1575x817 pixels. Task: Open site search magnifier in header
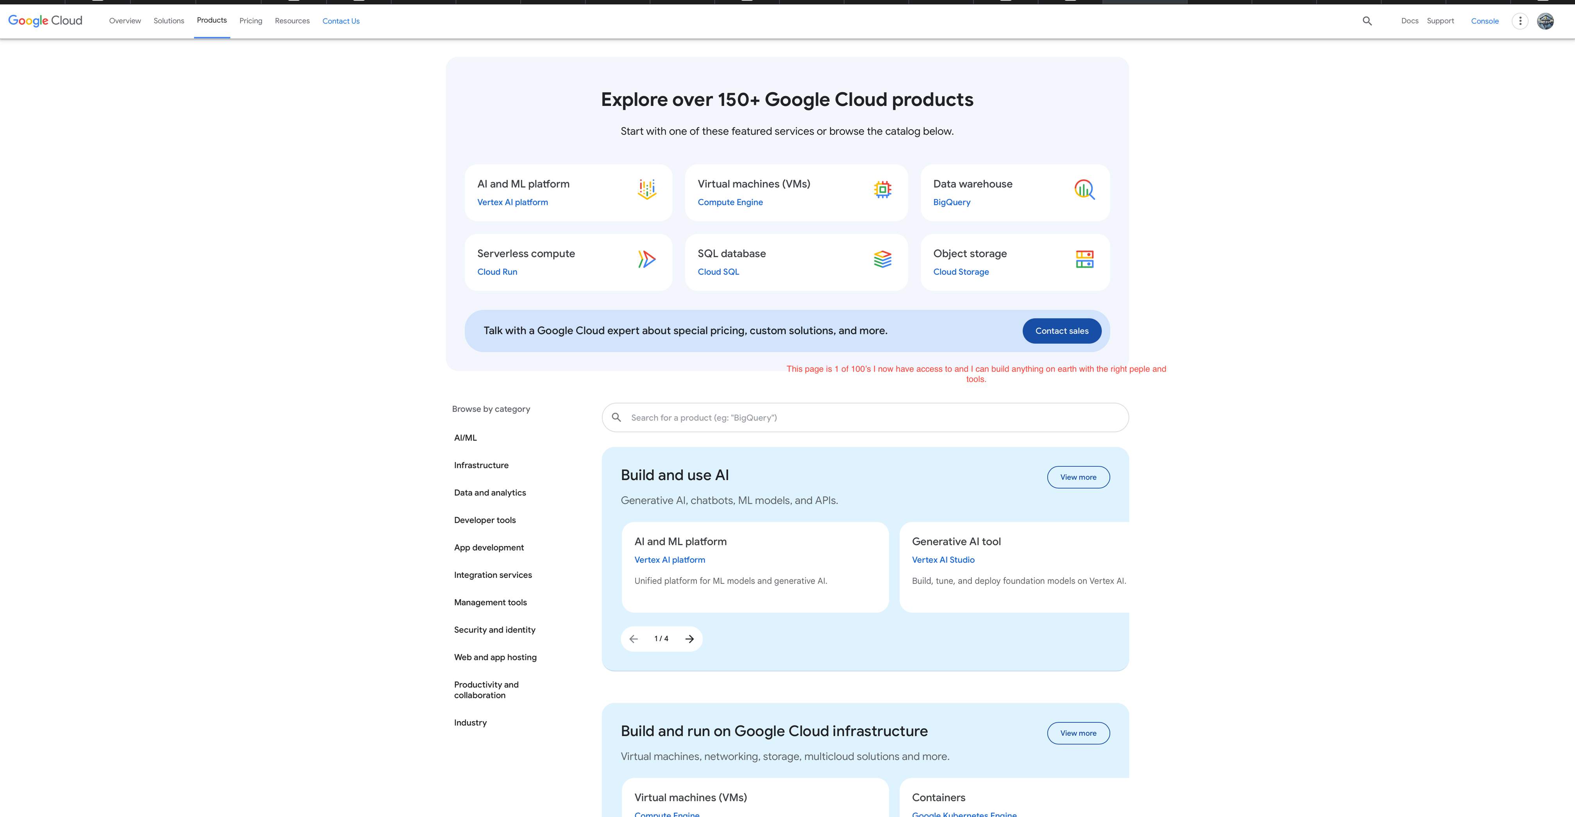1367,21
